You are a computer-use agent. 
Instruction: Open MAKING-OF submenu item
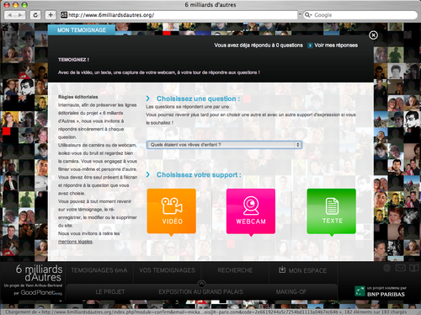(290, 292)
